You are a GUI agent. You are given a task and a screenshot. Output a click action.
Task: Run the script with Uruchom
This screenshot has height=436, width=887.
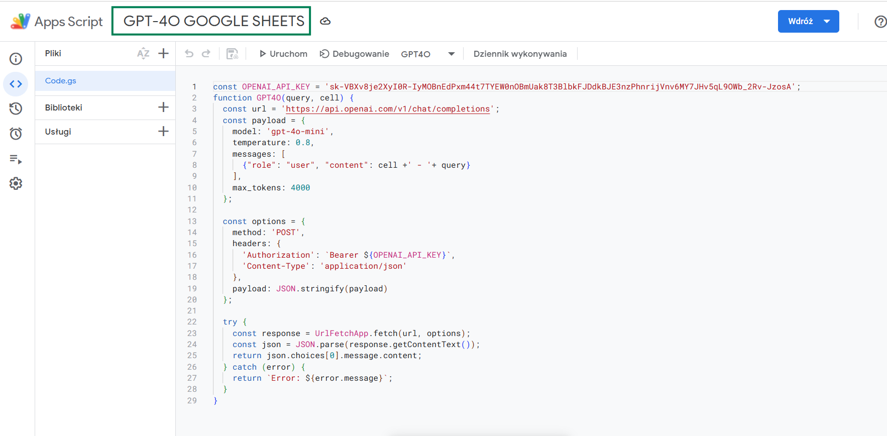pyautogui.click(x=283, y=54)
